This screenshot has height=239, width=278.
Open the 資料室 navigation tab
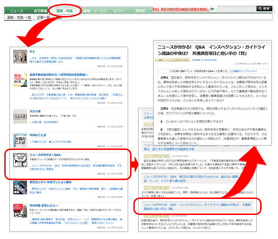pyautogui.click(x=140, y=11)
